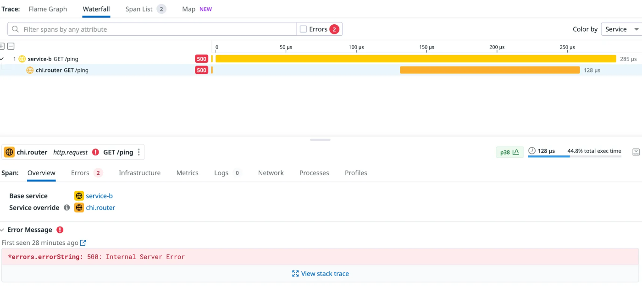Click the 100 µs timeline axis label
The image size is (642, 287).
(x=356, y=47)
